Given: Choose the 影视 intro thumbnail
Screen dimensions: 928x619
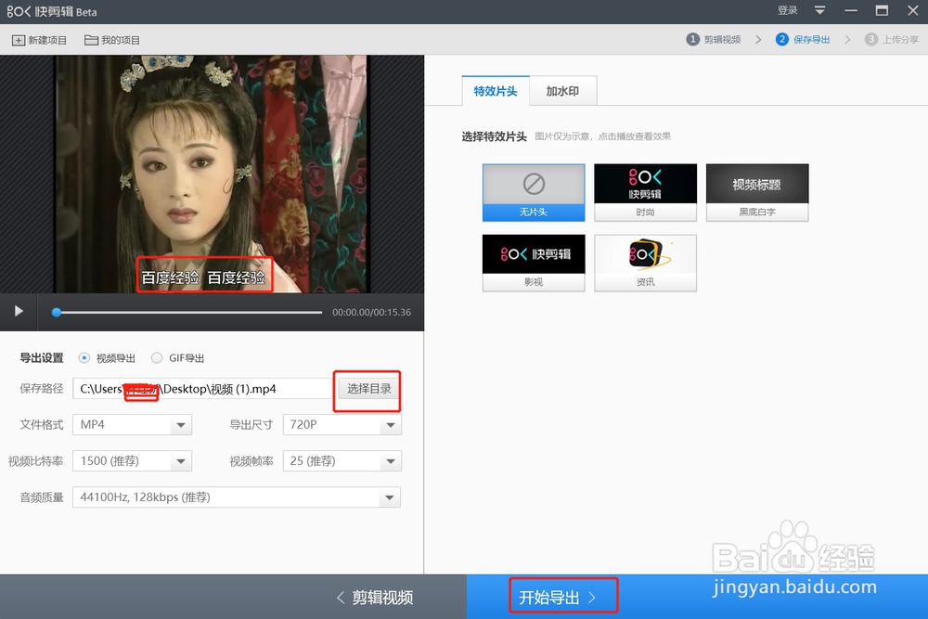Looking at the screenshot, I should [x=534, y=263].
